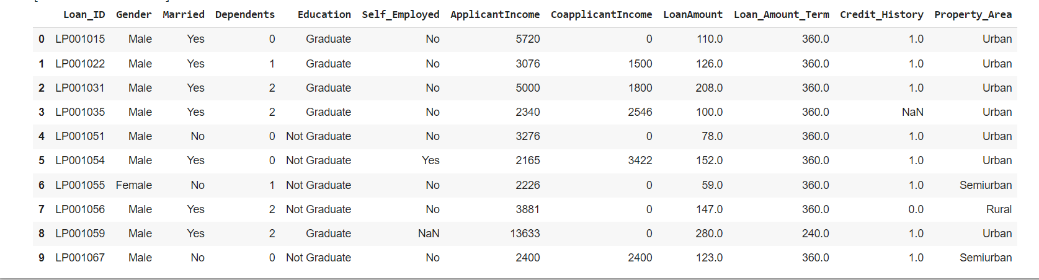Screen dimensions: 1039x280
Task: Click the Married column header
Action: pos(184,14)
